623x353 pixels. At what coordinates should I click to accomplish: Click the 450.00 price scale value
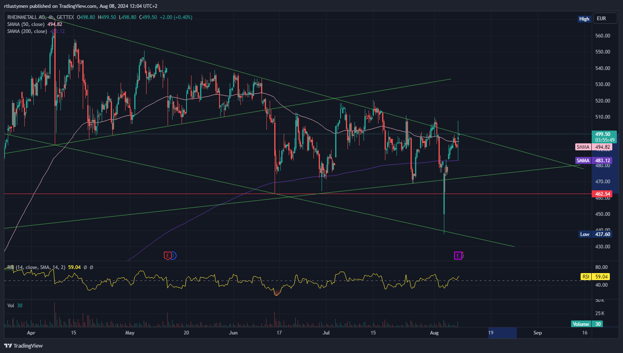click(603, 214)
